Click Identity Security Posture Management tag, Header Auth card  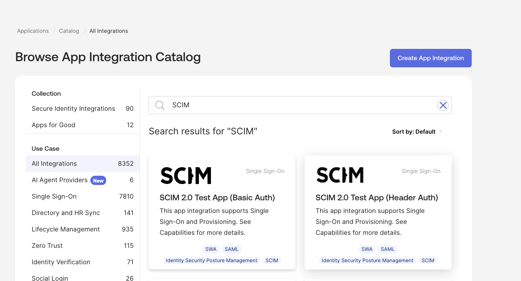(x=368, y=260)
